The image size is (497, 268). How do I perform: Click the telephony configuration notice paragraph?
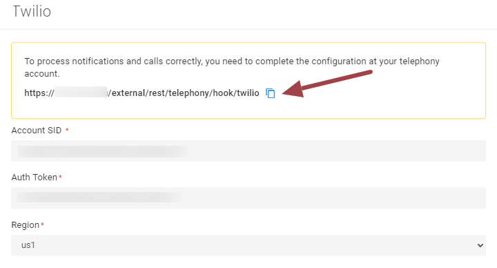(232, 67)
